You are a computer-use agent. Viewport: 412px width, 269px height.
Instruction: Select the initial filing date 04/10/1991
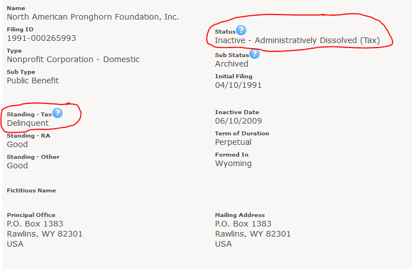tap(238, 86)
